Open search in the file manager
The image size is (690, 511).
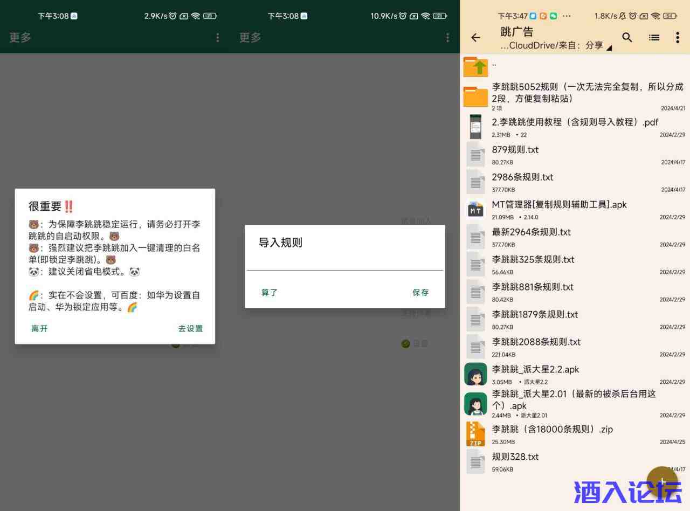627,37
